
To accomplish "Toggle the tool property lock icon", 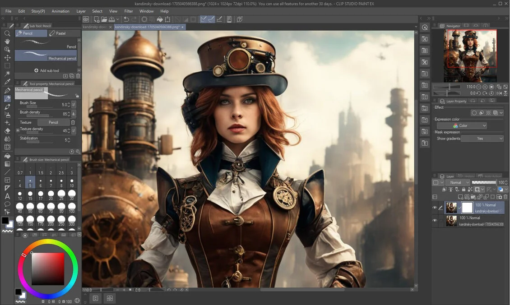I will [x=77, y=96].
